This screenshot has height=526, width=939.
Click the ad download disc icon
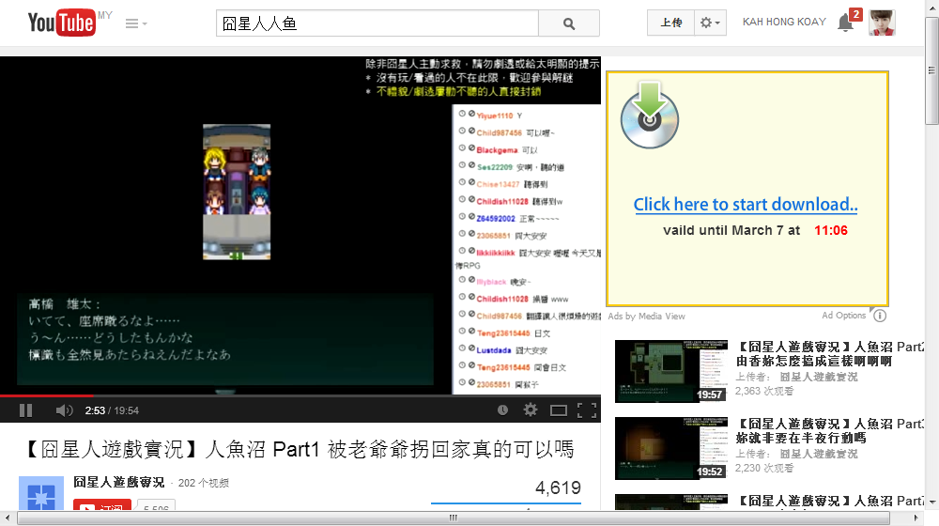click(649, 116)
